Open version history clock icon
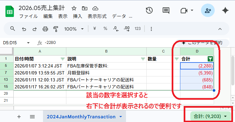 click(x=149, y=10)
